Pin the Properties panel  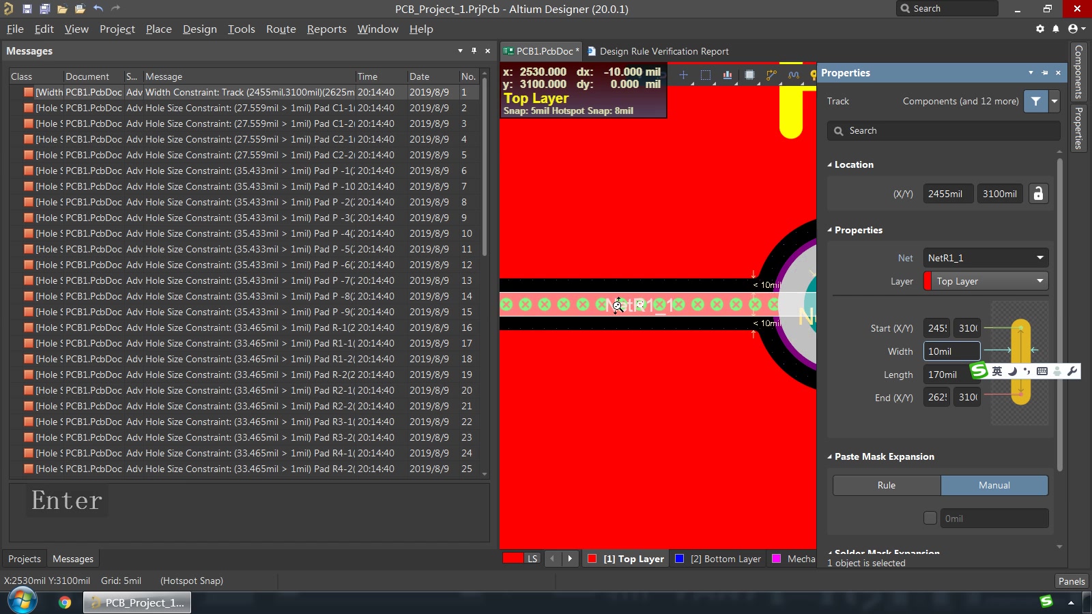point(1044,73)
